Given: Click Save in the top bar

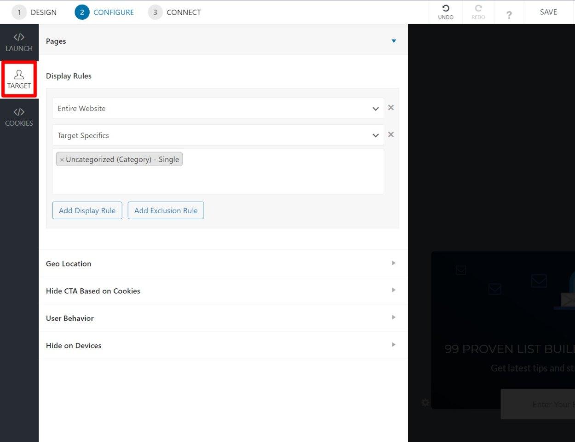Looking at the screenshot, I should coord(548,12).
